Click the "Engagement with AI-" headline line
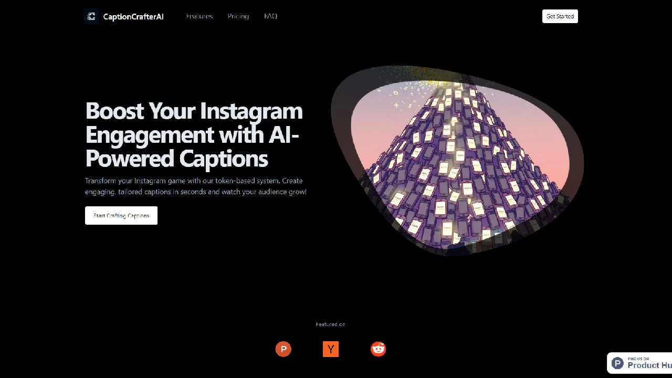The height and width of the screenshot is (378, 672). 192,135
